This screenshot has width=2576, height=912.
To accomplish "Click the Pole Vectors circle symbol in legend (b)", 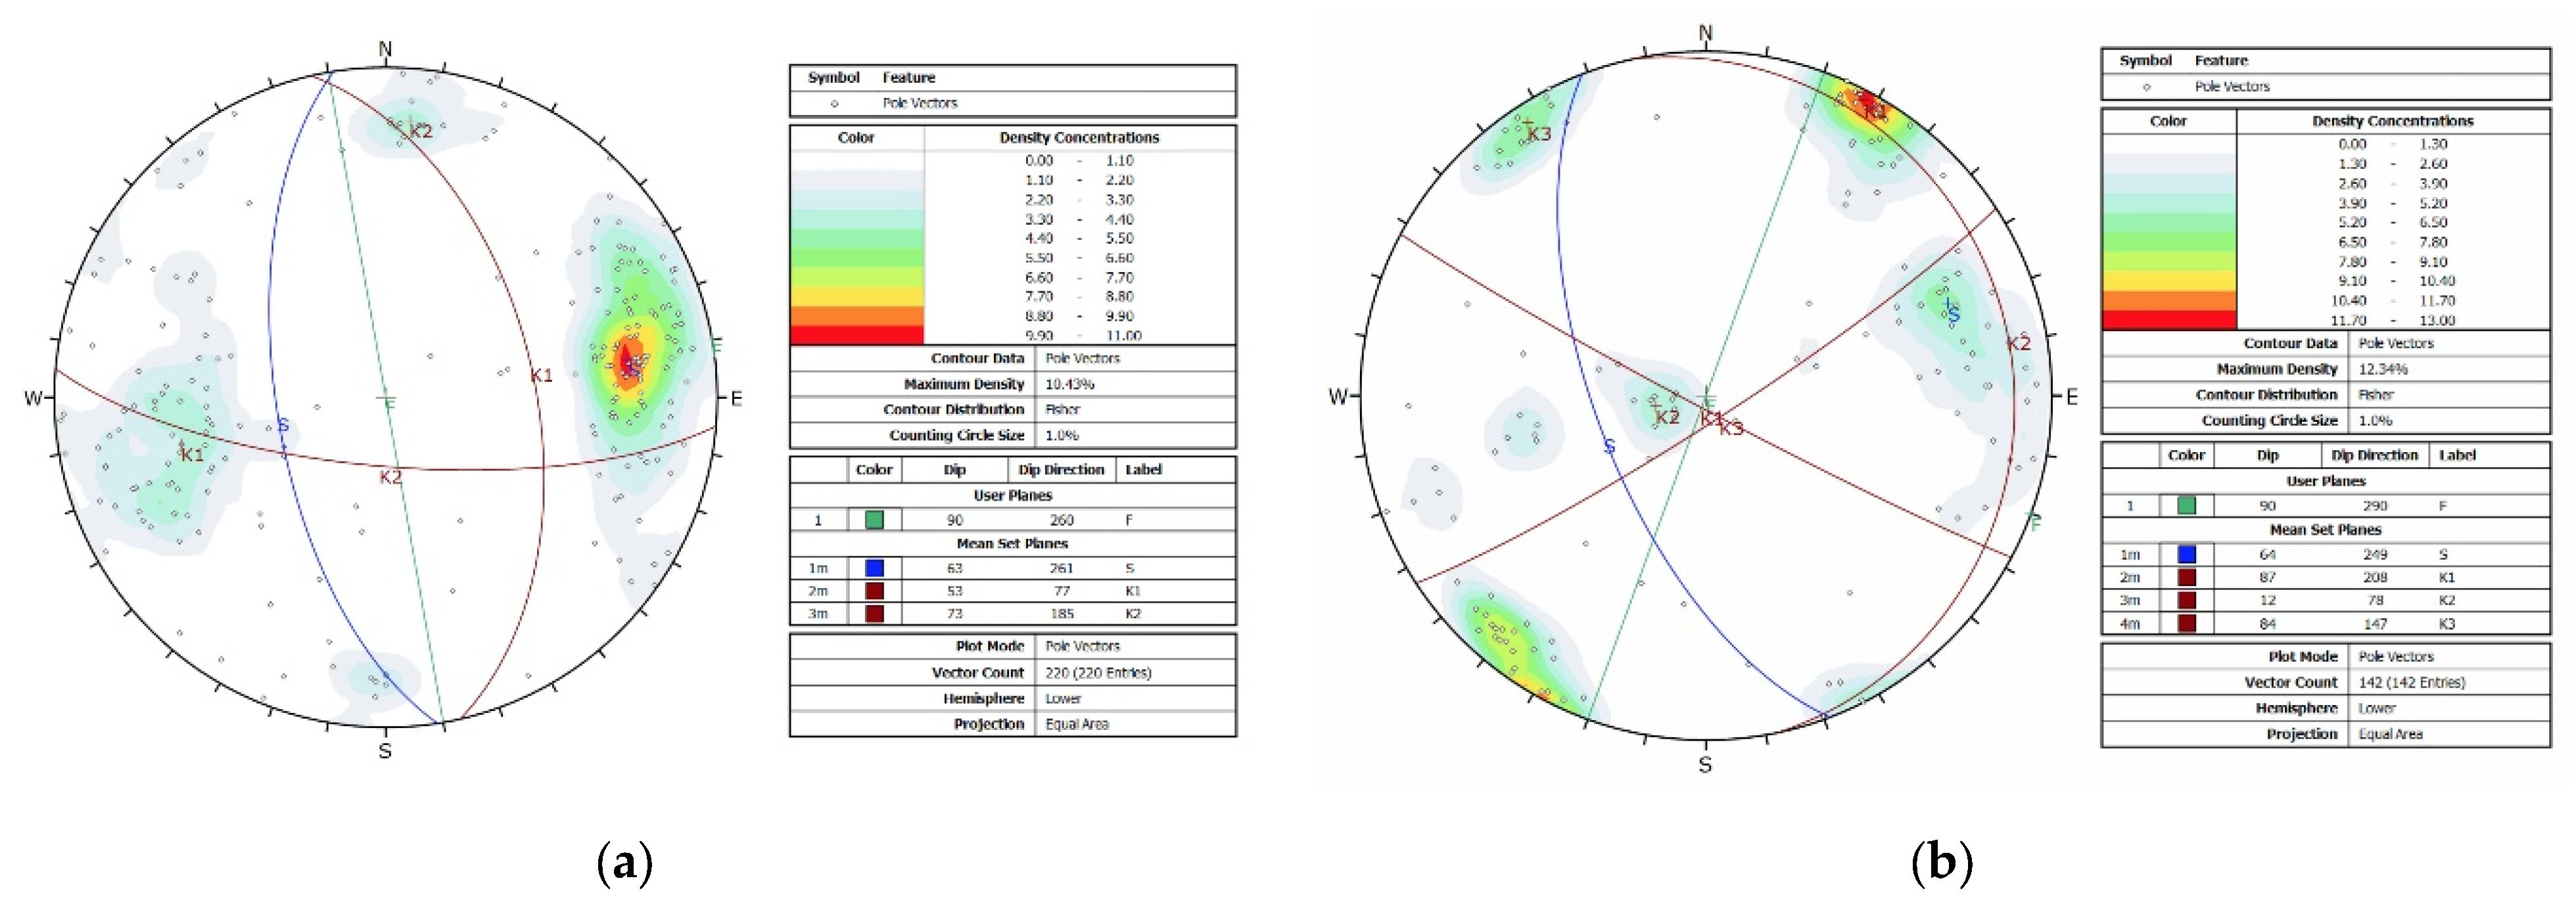I will tap(2146, 87).
